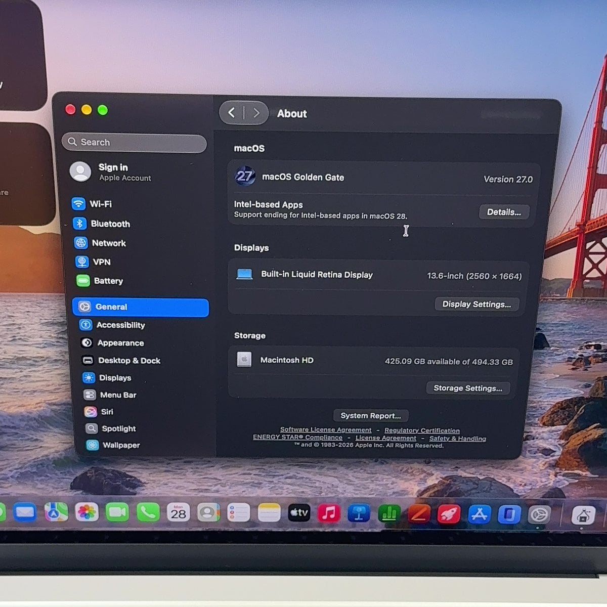Click the 425.09 GB available text
Viewport: 607px width, 607px height.
coord(449,362)
